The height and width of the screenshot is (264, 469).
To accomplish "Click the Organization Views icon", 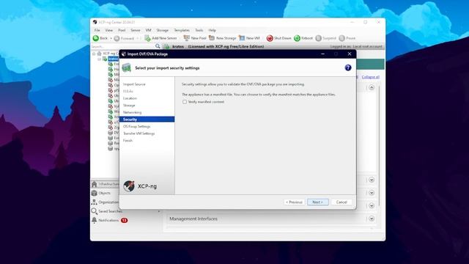I will [95, 202].
